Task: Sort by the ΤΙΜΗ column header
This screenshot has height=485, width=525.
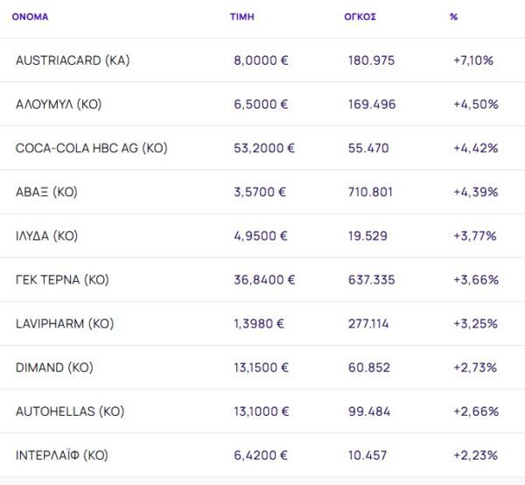Action: [x=241, y=17]
